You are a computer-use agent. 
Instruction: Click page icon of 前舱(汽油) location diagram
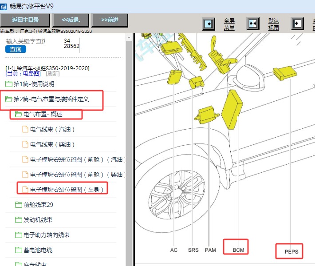tap(25, 159)
